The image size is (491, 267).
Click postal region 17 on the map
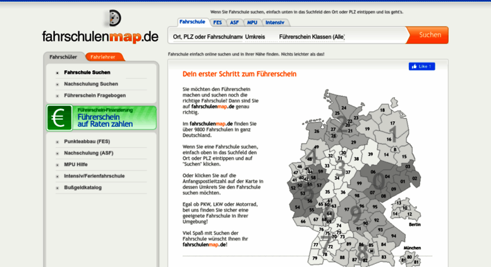click(392, 123)
